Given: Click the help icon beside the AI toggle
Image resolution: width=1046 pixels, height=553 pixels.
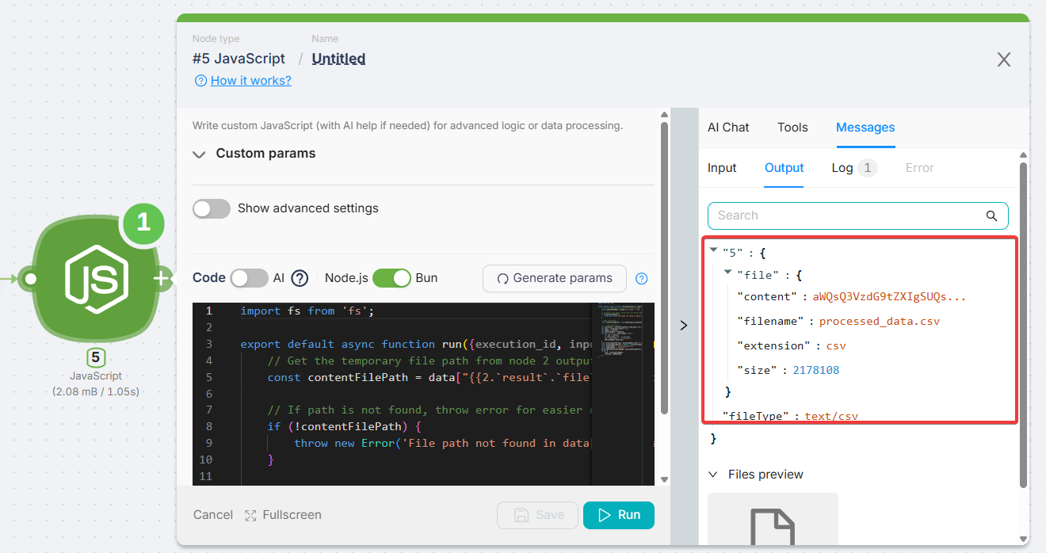Looking at the screenshot, I should tap(300, 278).
